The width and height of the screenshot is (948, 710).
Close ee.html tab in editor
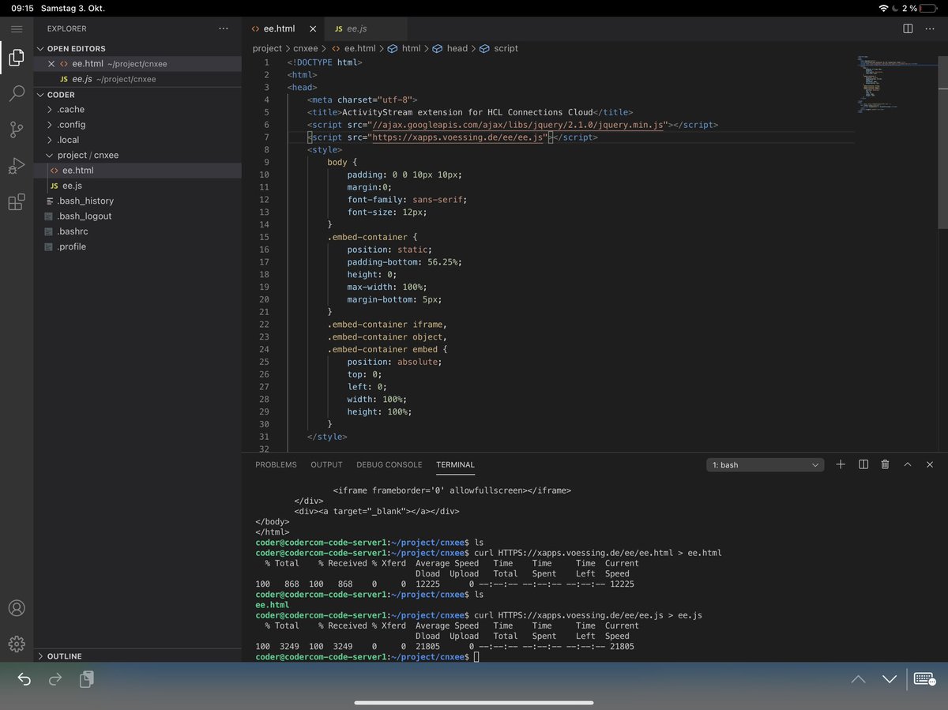click(313, 28)
